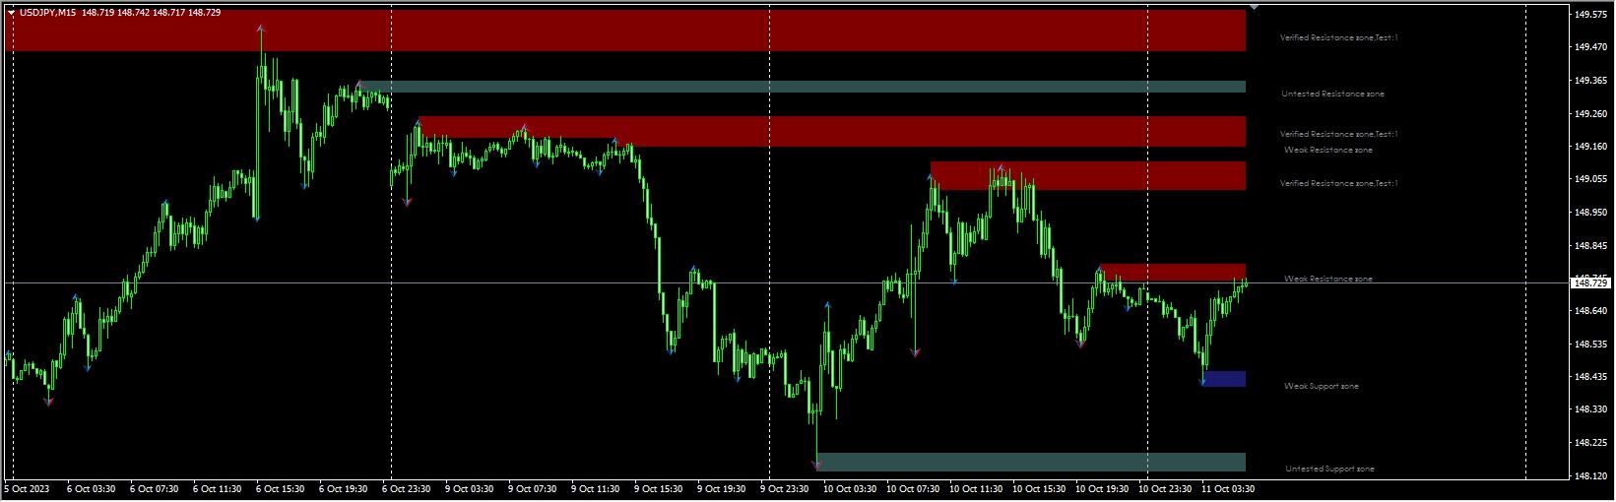This screenshot has height=502, width=1616.
Task: Click the 6 Oct 23:30 time label
Action: 406,488
